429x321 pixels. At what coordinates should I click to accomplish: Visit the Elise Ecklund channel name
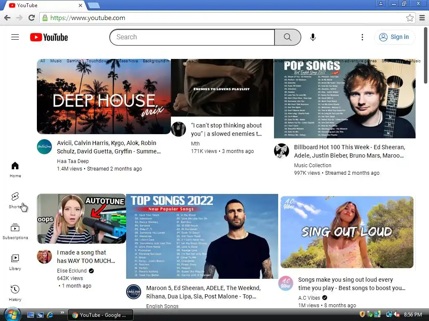coord(72,271)
